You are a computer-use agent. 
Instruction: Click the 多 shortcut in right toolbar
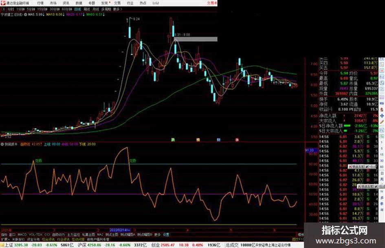[382, 198]
